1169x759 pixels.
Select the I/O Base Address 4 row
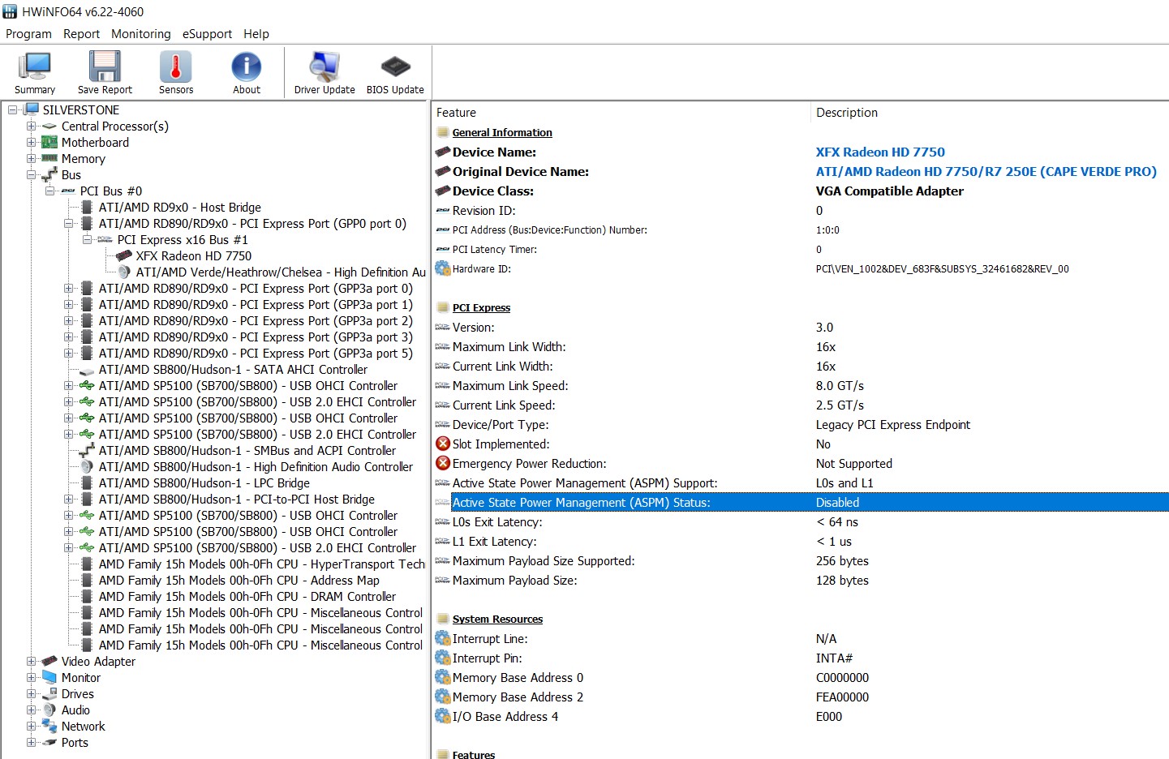tap(801, 716)
